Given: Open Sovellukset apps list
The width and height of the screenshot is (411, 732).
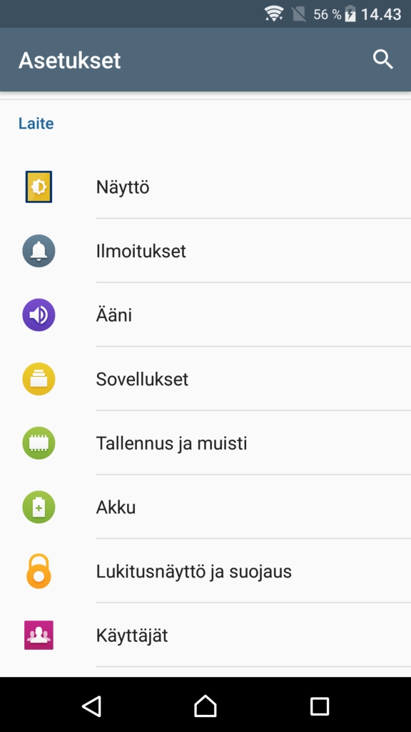Looking at the screenshot, I should [x=205, y=379].
